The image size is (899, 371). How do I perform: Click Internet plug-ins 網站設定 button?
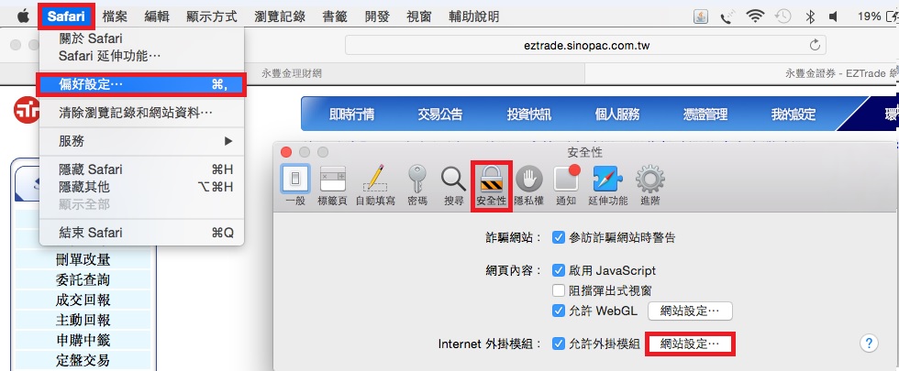click(690, 344)
